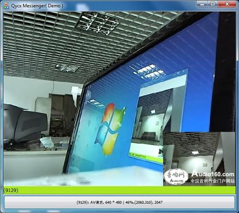Minimize the Qycx Messenger window
The height and width of the screenshot is (213, 239).
point(202,4)
